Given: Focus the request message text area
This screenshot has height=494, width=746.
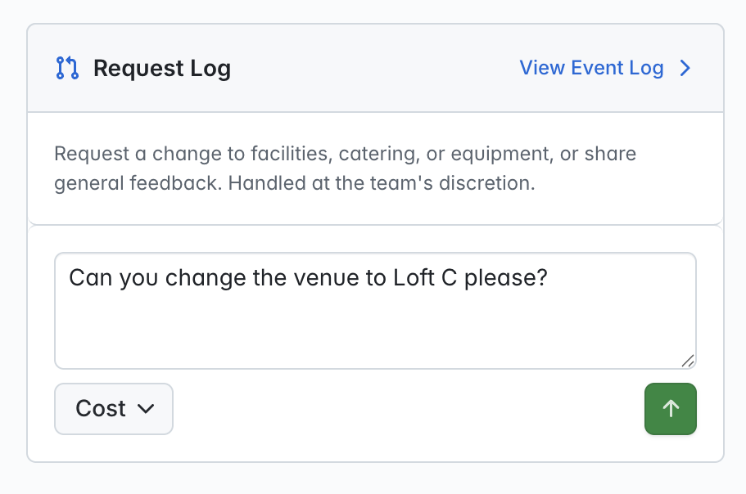Looking at the screenshot, I should pos(375,311).
